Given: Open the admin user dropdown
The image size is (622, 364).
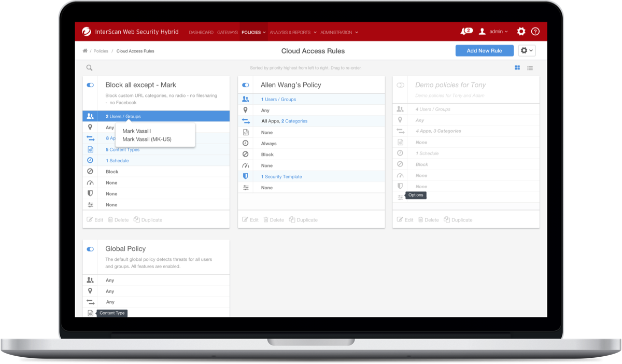Looking at the screenshot, I should pyautogui.click(x=493, y=32).
